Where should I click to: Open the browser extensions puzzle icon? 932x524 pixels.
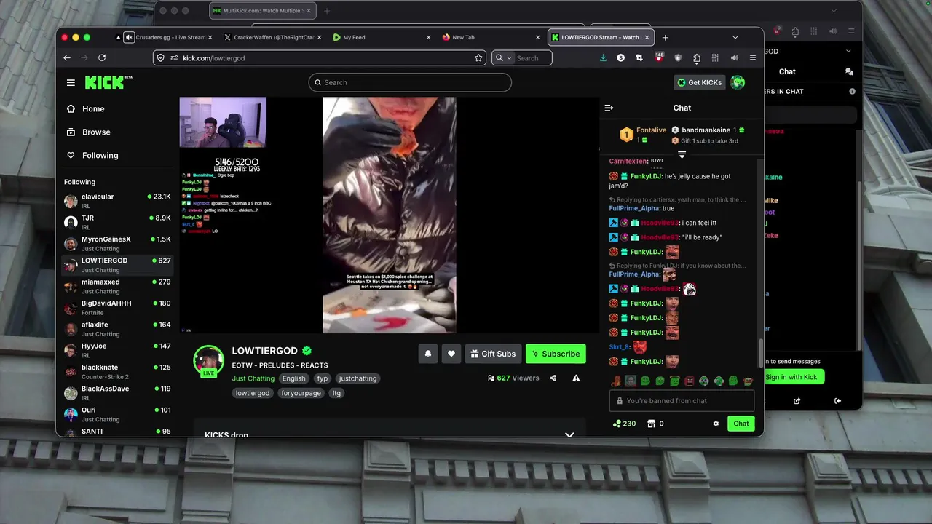[x=697, y=57]
